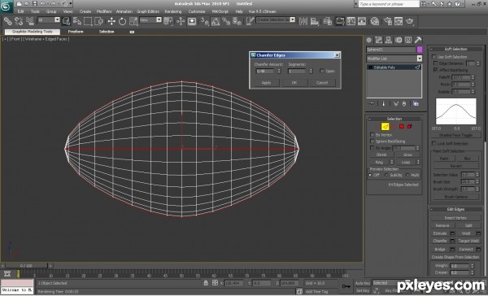
Task: Click the Grow selection button
Action: (x=407, y=155)
